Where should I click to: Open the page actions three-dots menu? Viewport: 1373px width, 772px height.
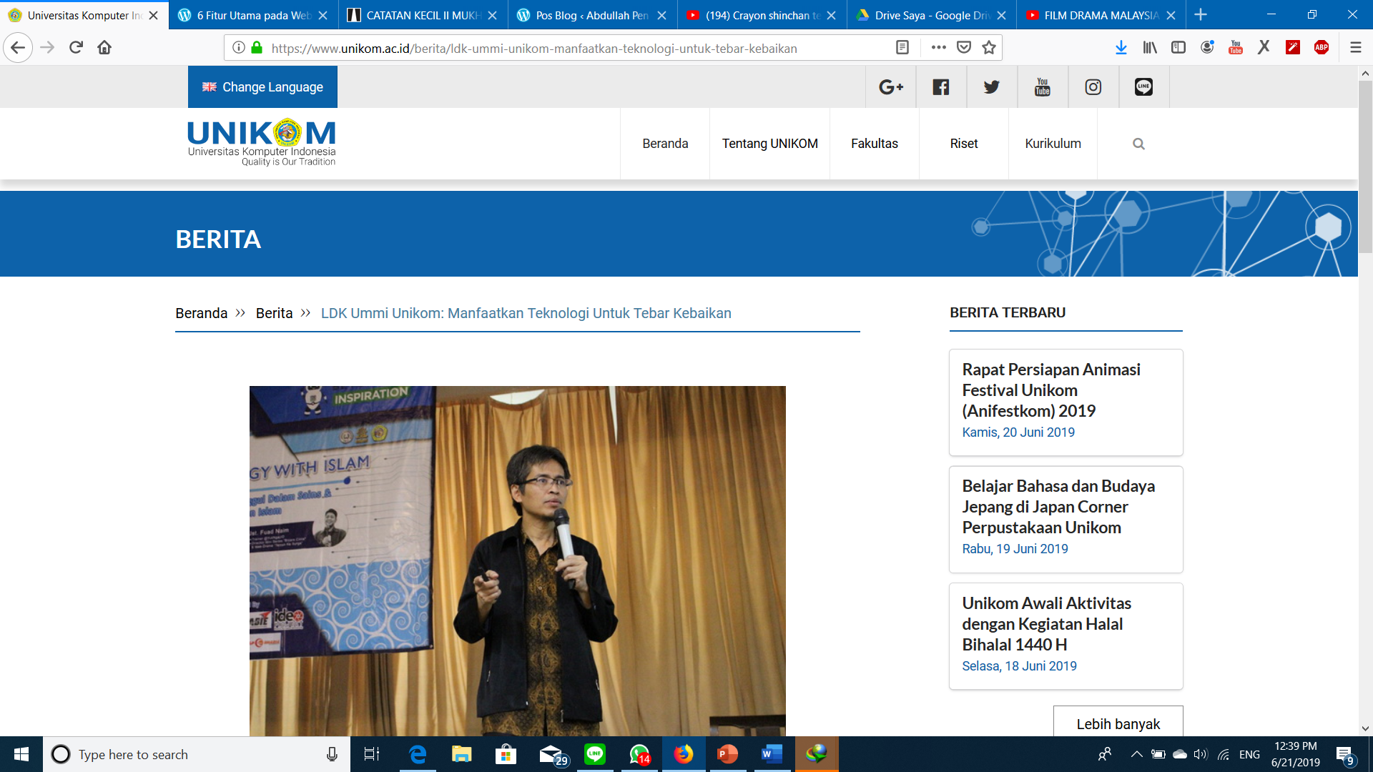click(939, 48)
